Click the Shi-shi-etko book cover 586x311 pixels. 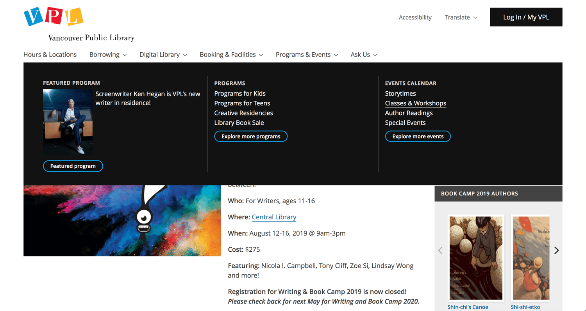pos(530,258)
